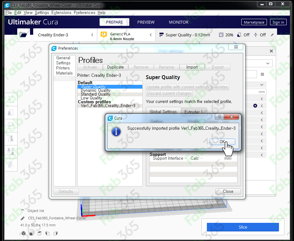Click the adhesion Off icon
The image size is (294, 241).
coord(256,35)
